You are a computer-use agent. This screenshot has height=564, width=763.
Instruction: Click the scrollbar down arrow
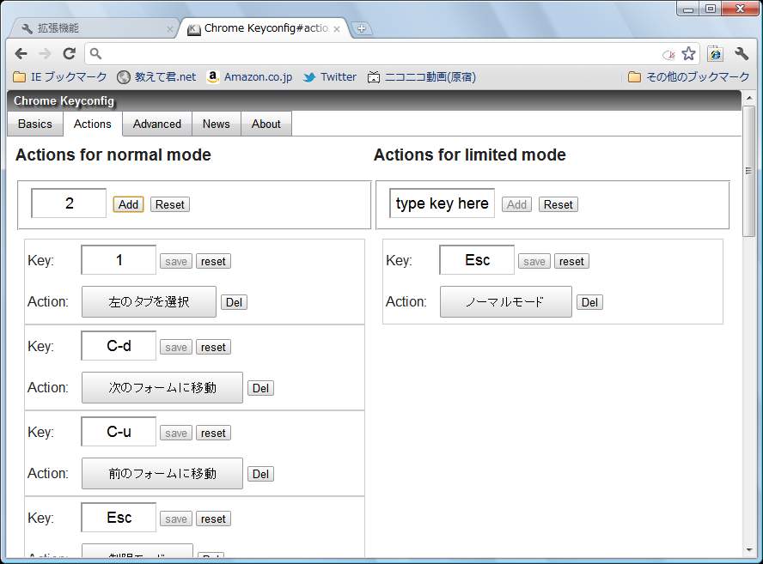click(748, 550)
